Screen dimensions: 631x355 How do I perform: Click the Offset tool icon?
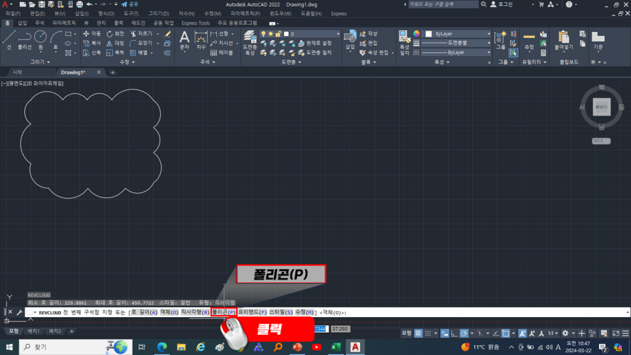point(167,53)
